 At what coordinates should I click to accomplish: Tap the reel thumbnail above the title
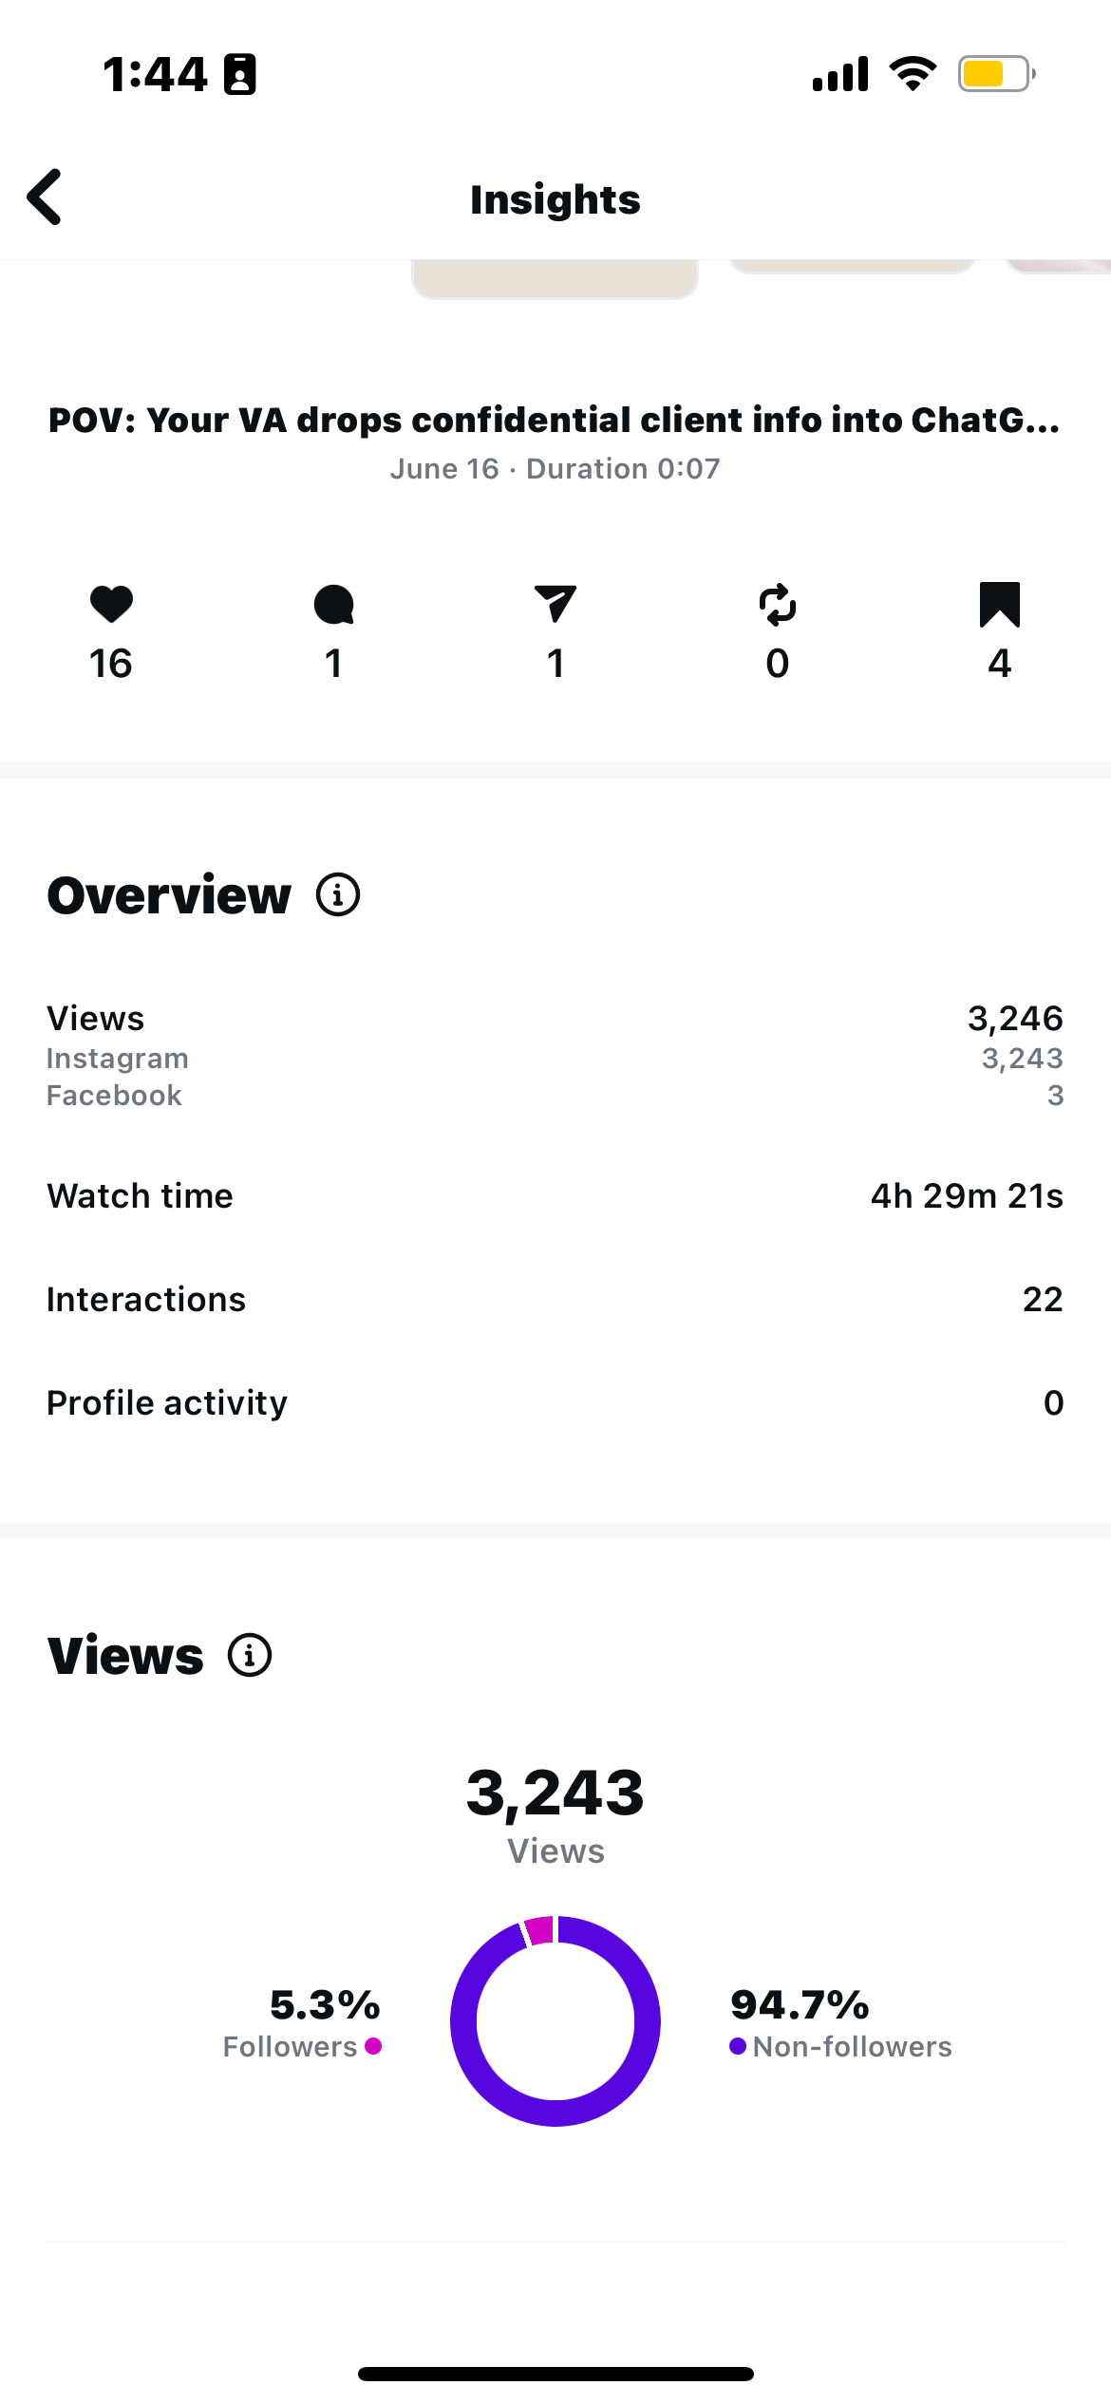click(555, 278)
